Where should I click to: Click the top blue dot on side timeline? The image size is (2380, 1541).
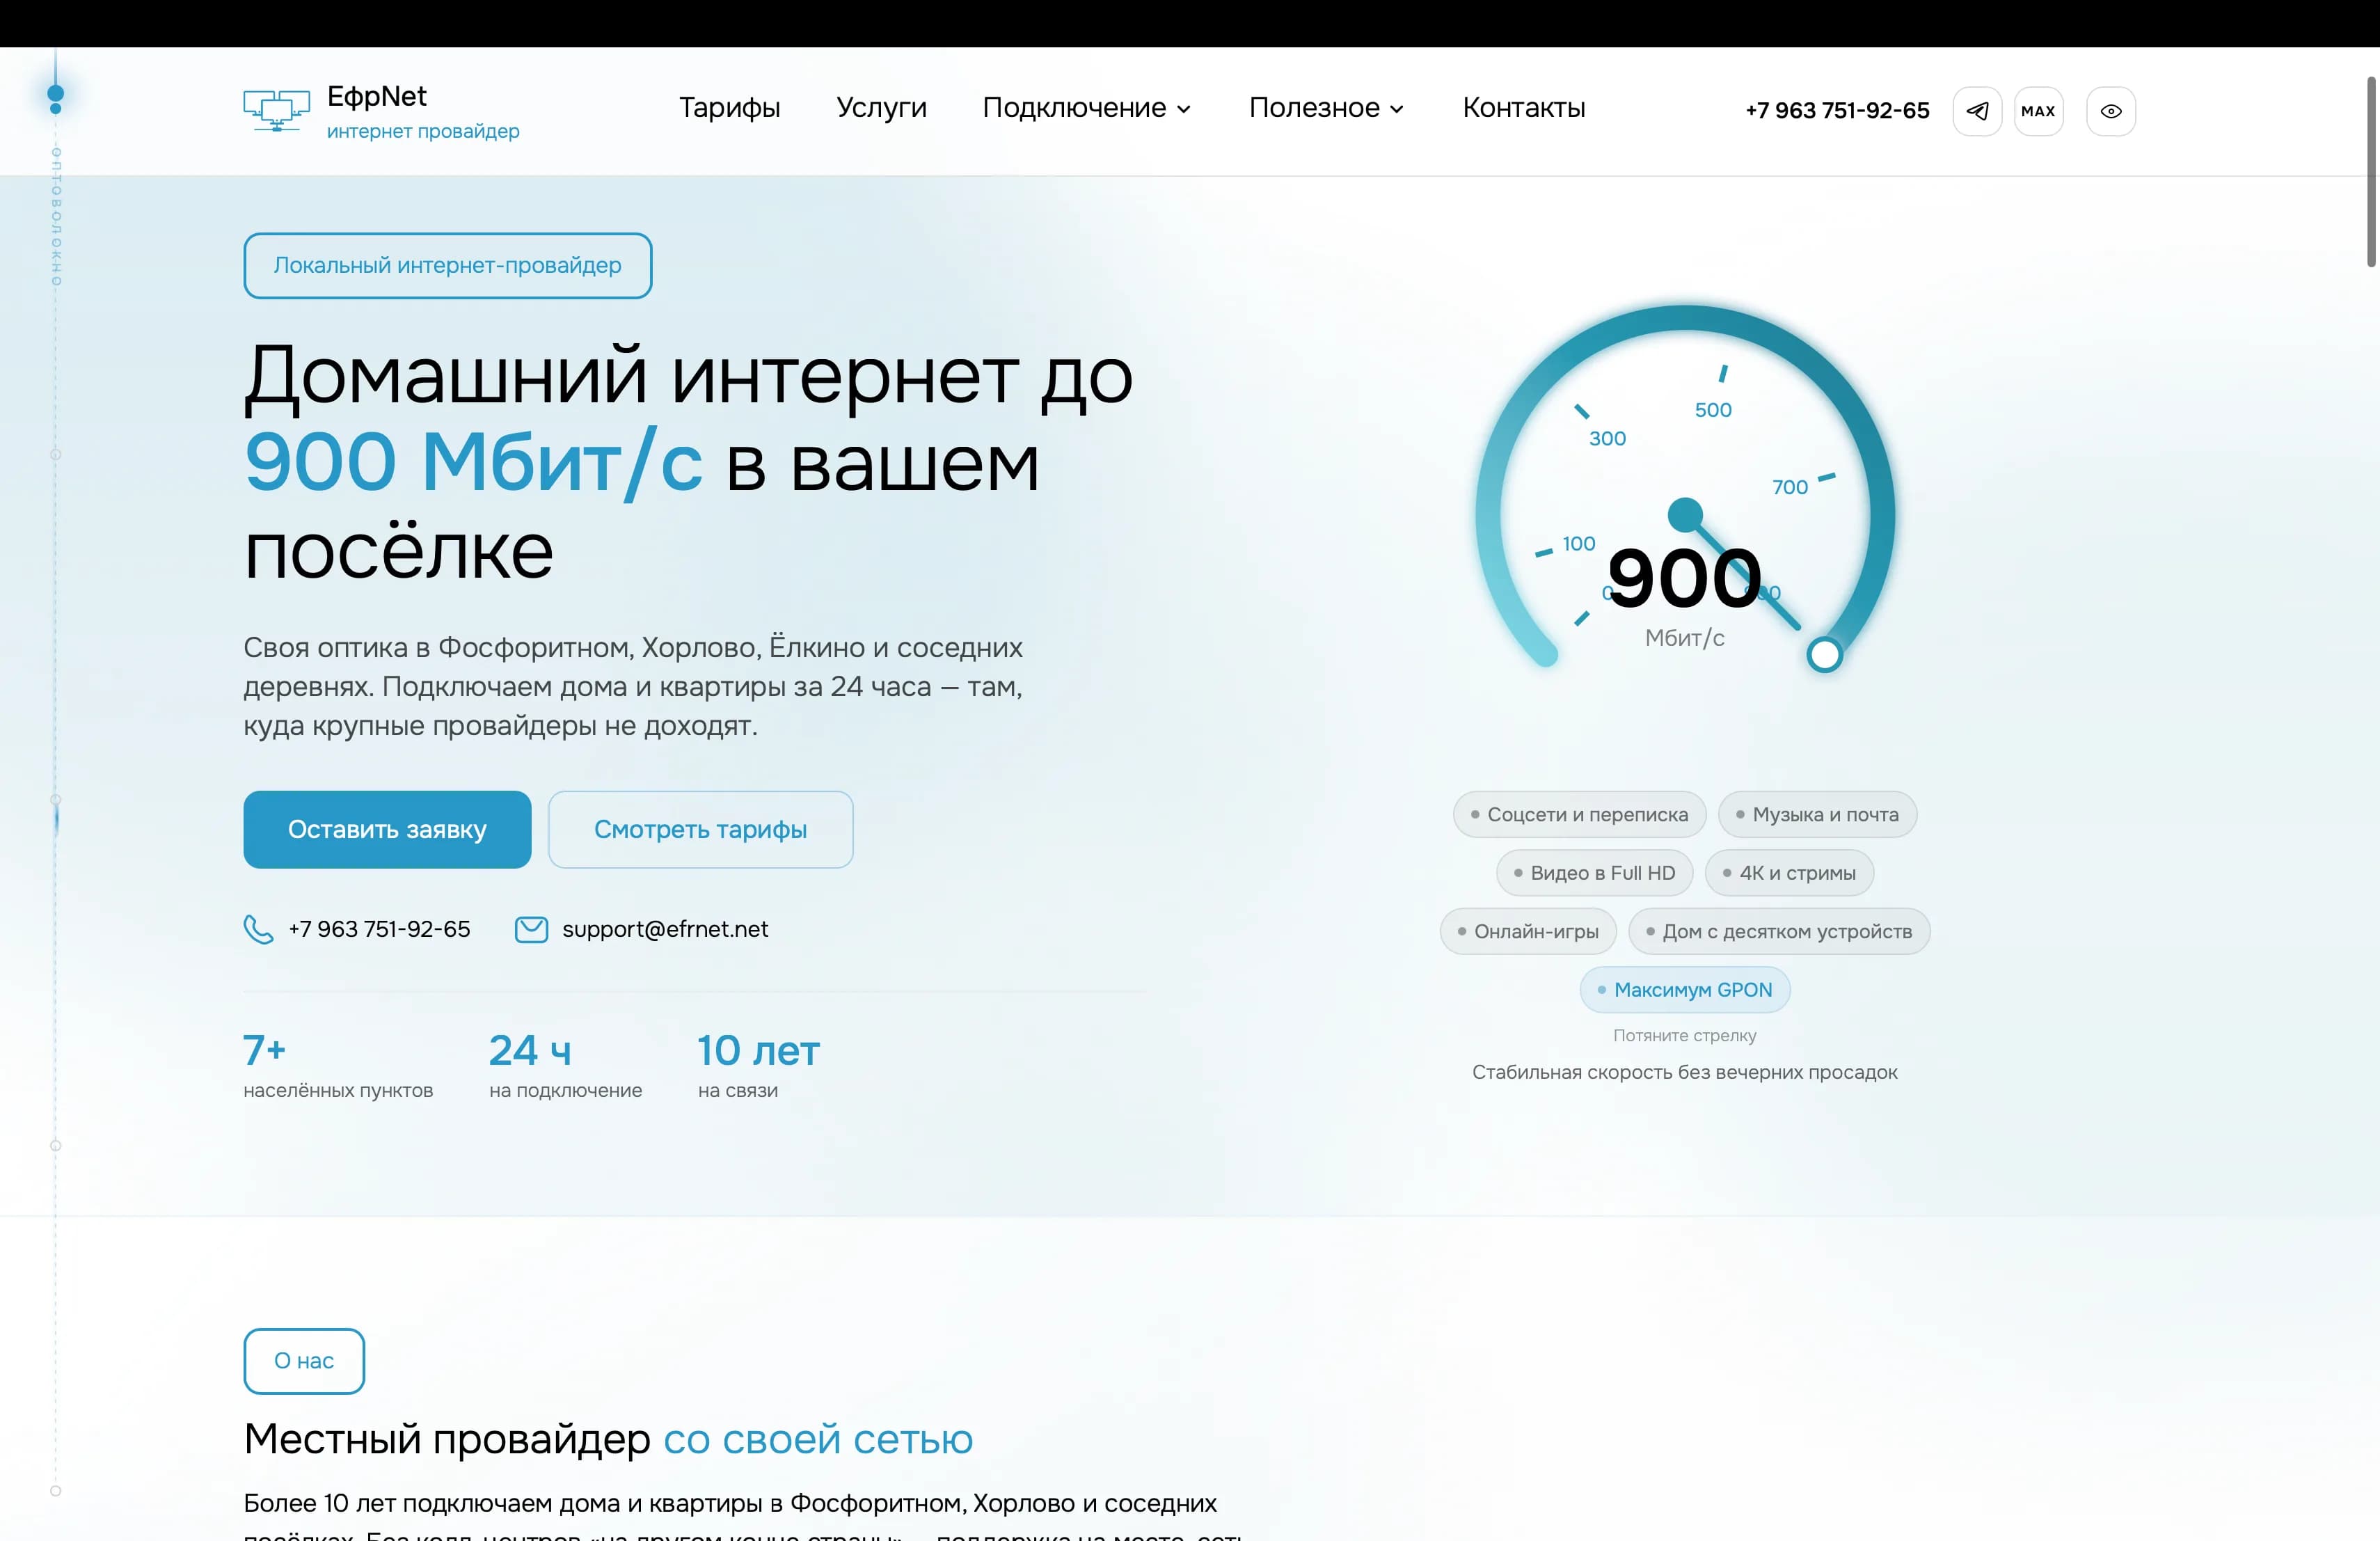56,94
